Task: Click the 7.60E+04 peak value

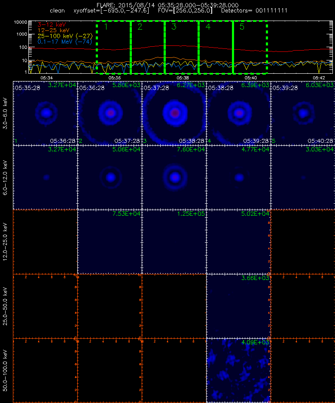Action: click(191, 149)
